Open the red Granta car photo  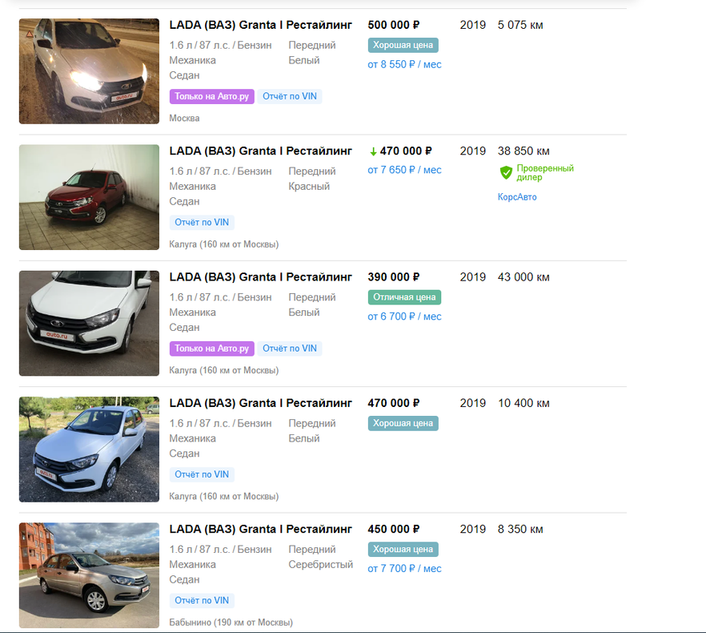(89, 197)
